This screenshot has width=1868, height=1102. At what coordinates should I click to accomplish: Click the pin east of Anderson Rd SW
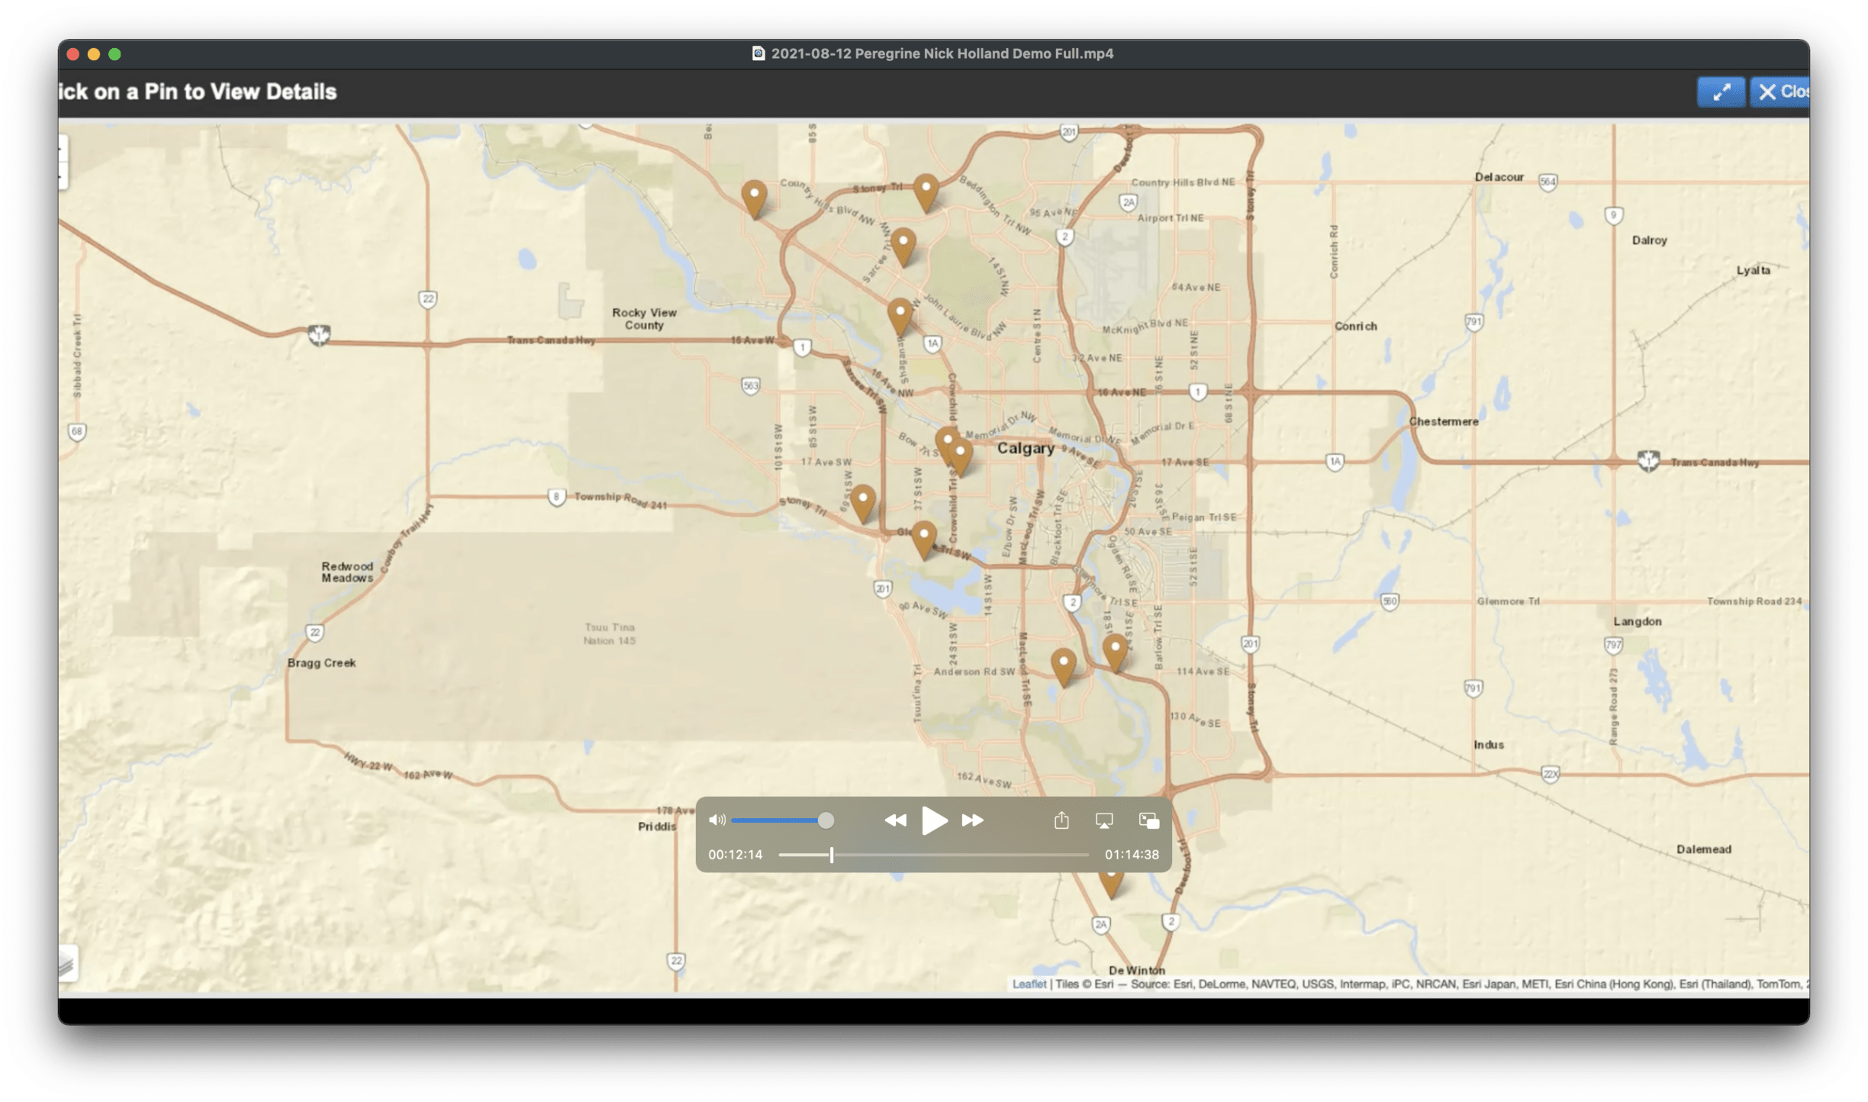(x=1063, y=669)
